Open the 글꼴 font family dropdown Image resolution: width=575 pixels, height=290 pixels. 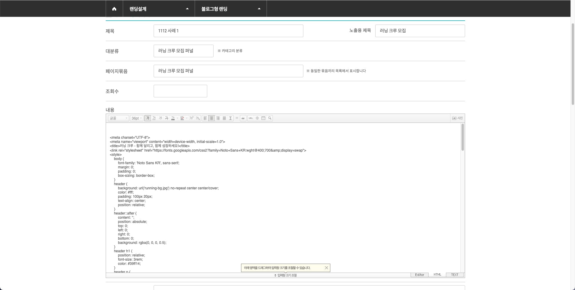tap(119, 118)
